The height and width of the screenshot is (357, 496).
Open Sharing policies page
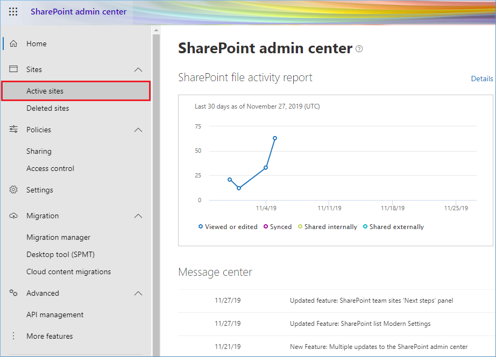(x=39, y=151)
